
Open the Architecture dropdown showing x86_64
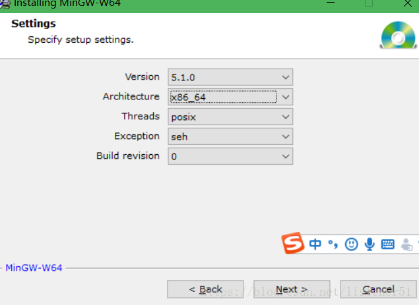pyautogui.click(x=230, y=97)
